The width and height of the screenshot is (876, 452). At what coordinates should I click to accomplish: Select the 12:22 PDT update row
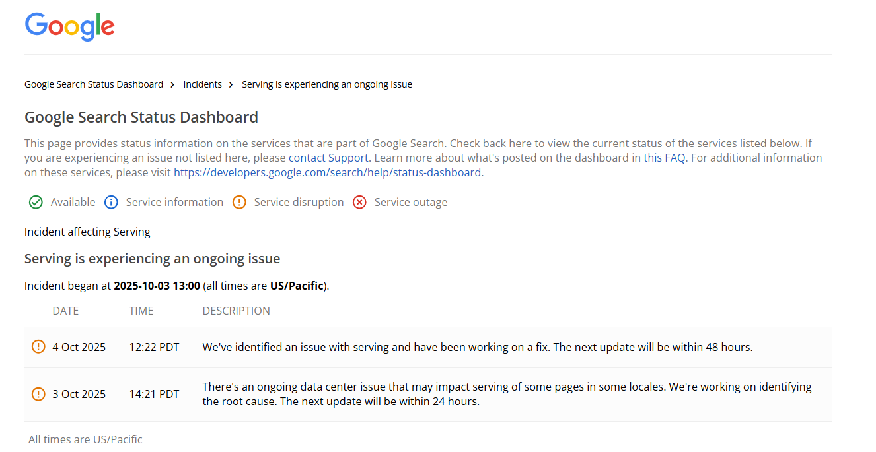(x=154, y=347)
